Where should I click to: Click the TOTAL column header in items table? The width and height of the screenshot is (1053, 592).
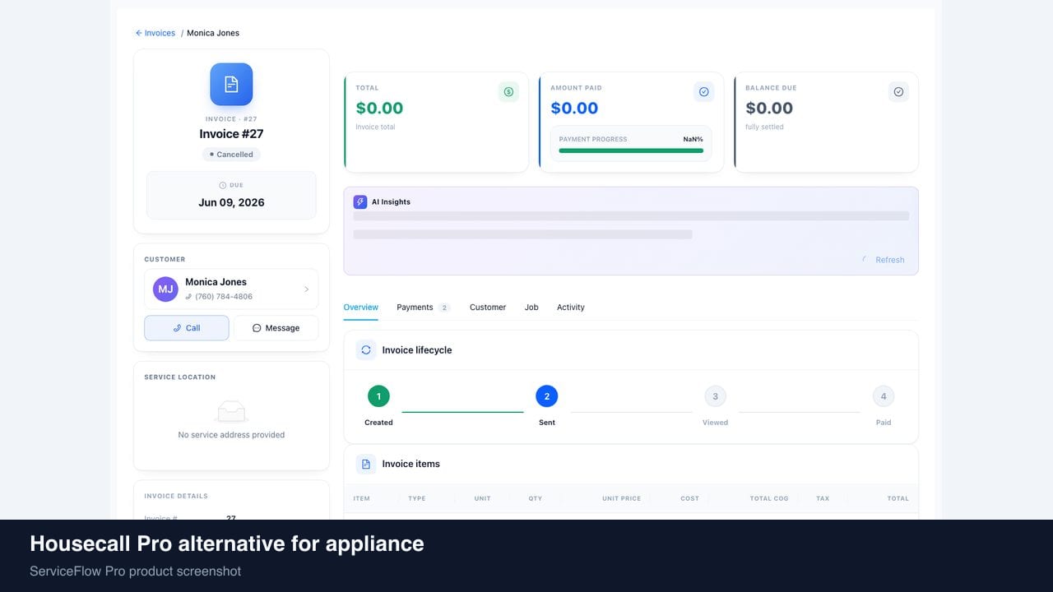[x=898, y=498]
